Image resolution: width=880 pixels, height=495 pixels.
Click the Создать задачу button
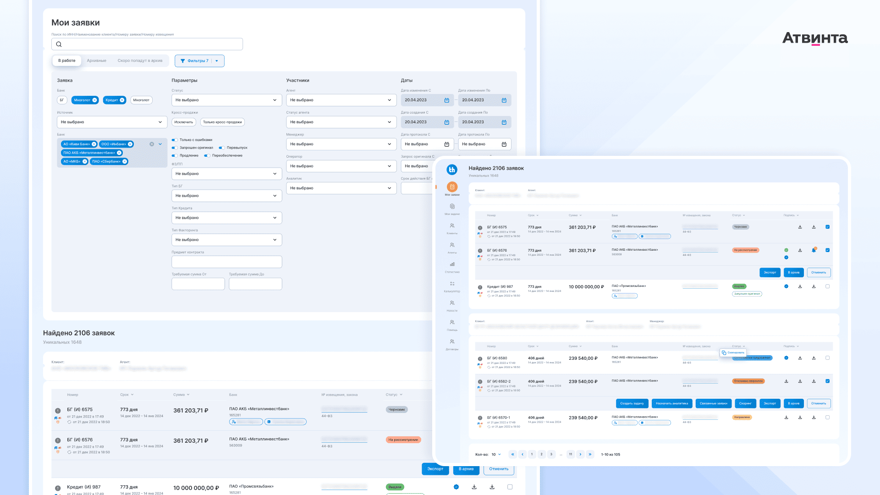(632, 403)
